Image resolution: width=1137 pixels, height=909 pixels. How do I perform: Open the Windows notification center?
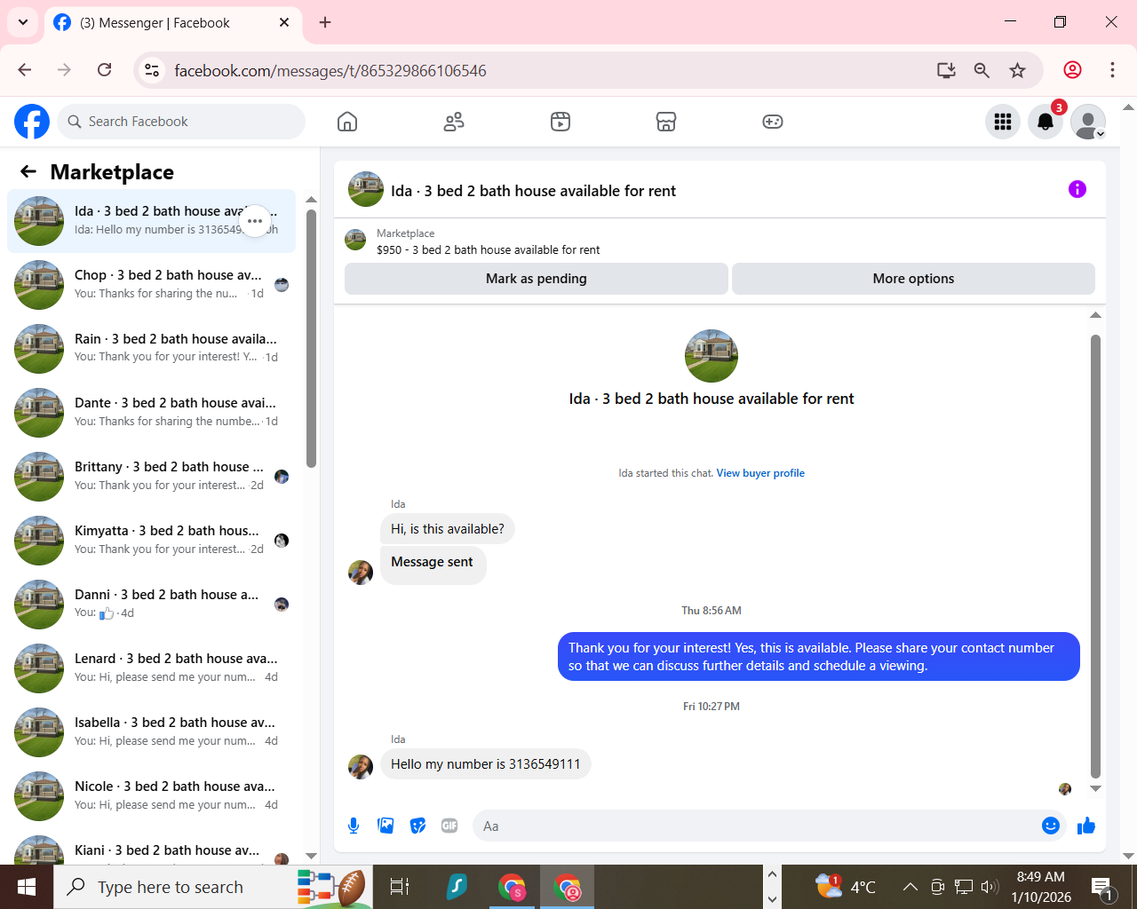[x=1103, y=887]
